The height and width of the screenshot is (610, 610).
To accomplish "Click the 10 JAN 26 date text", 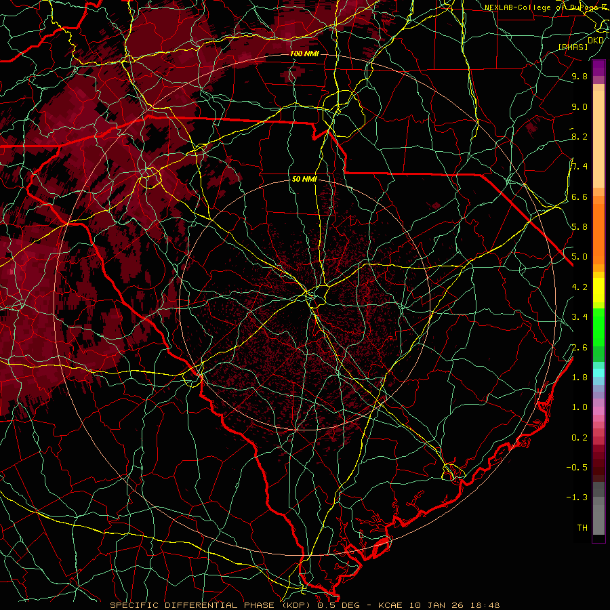I will click(436, 605).
